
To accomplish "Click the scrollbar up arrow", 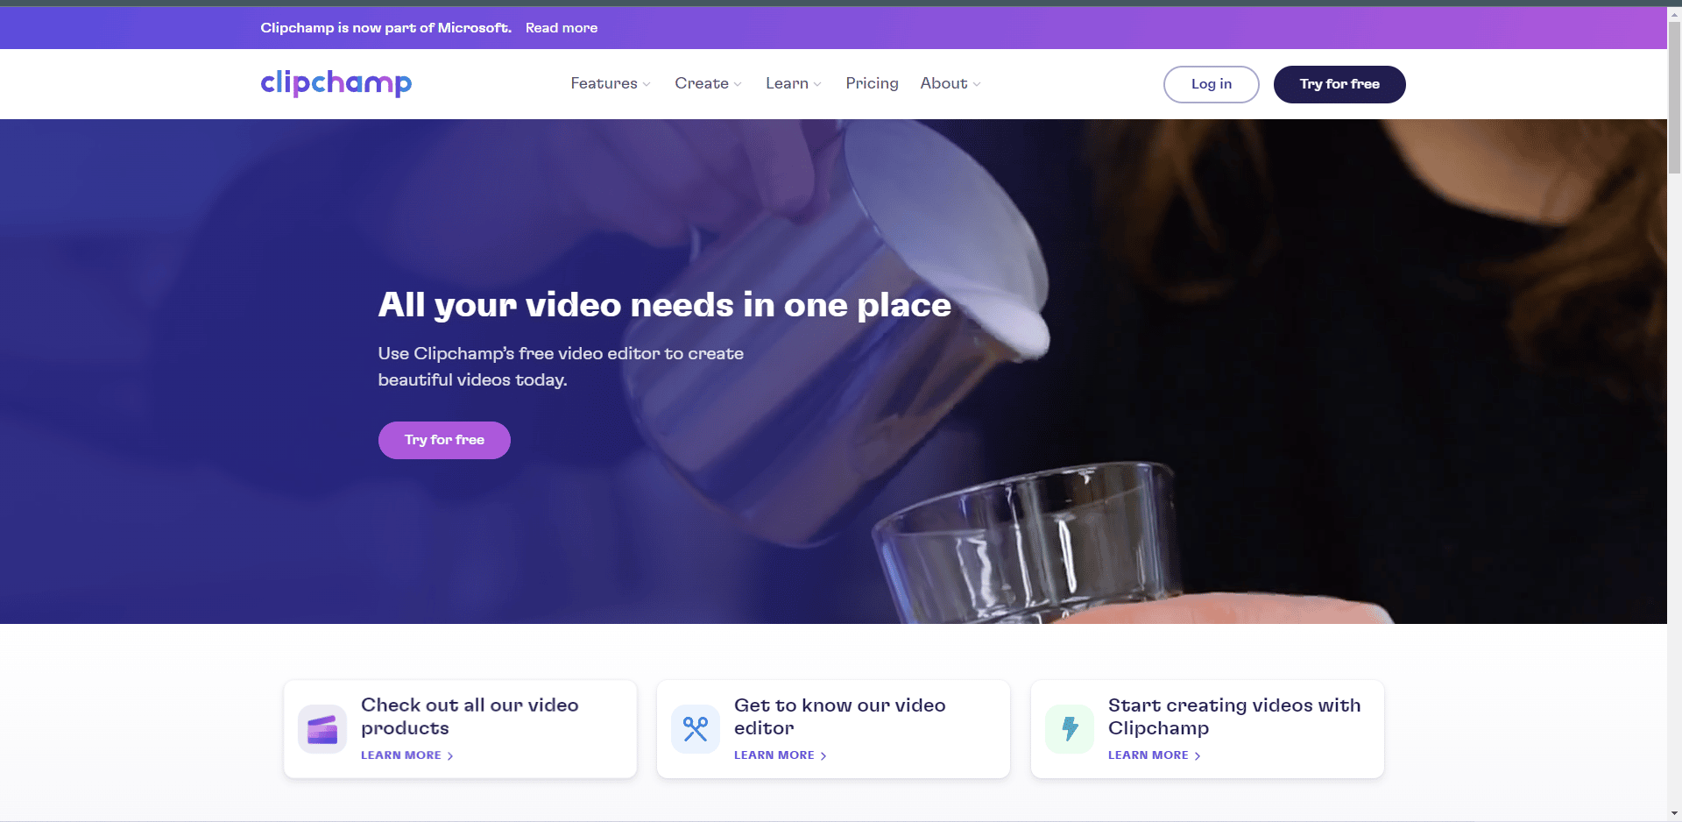I will point(1674,13).
